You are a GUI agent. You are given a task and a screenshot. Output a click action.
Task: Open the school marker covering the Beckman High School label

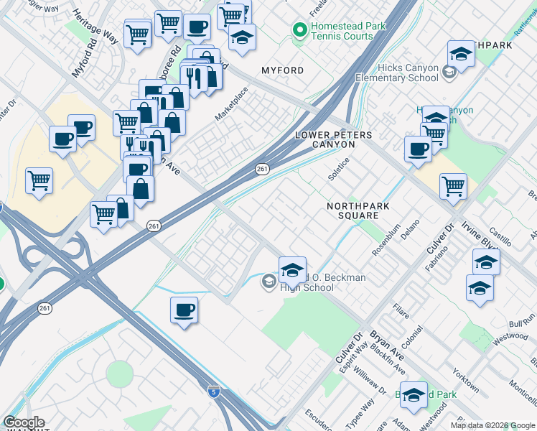click(x=292, y=272)
